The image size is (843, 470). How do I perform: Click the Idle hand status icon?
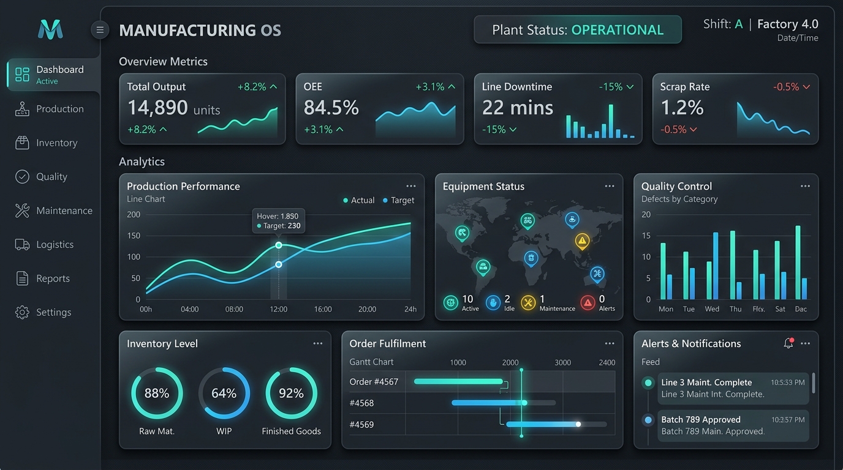click(493, 302)
